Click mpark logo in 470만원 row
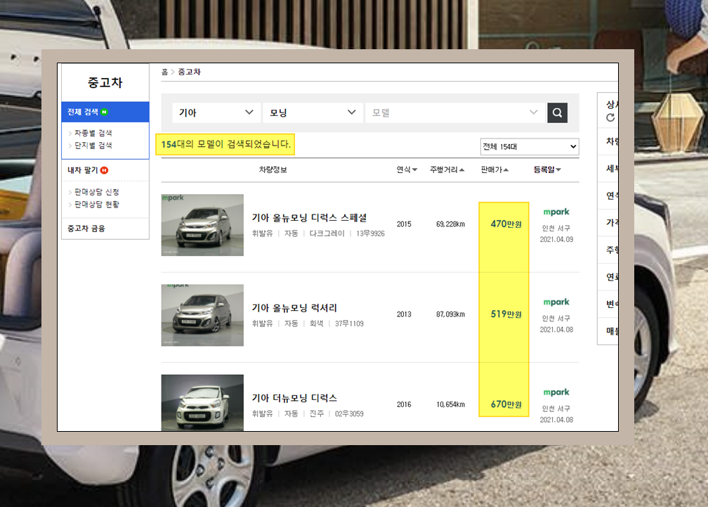The height and width of the screenshot is (507, 708). coord(556,212)
